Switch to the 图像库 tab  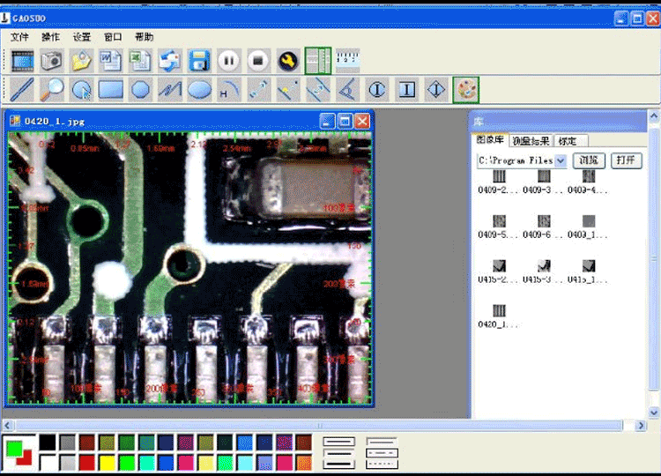pos(490,140)
